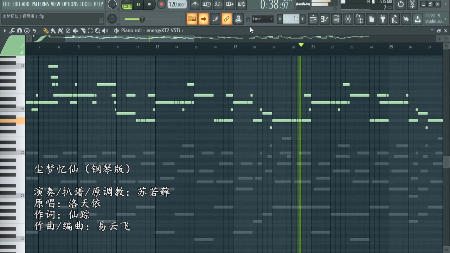Choose the Select marquee tool
Viewport: 450px width, 253px height.
click(90, 31)
